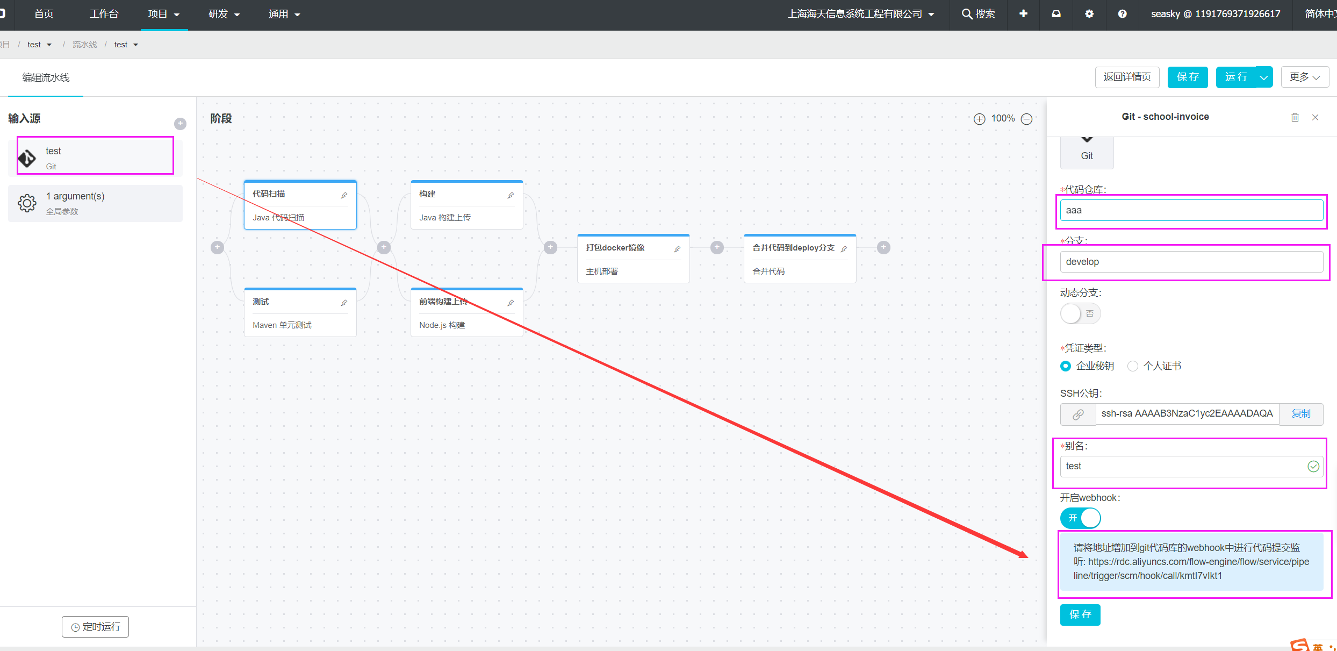The image size is (1337, 651).
Task: Select the Node.js 构建 task
Action: click(x=442, y=325)
